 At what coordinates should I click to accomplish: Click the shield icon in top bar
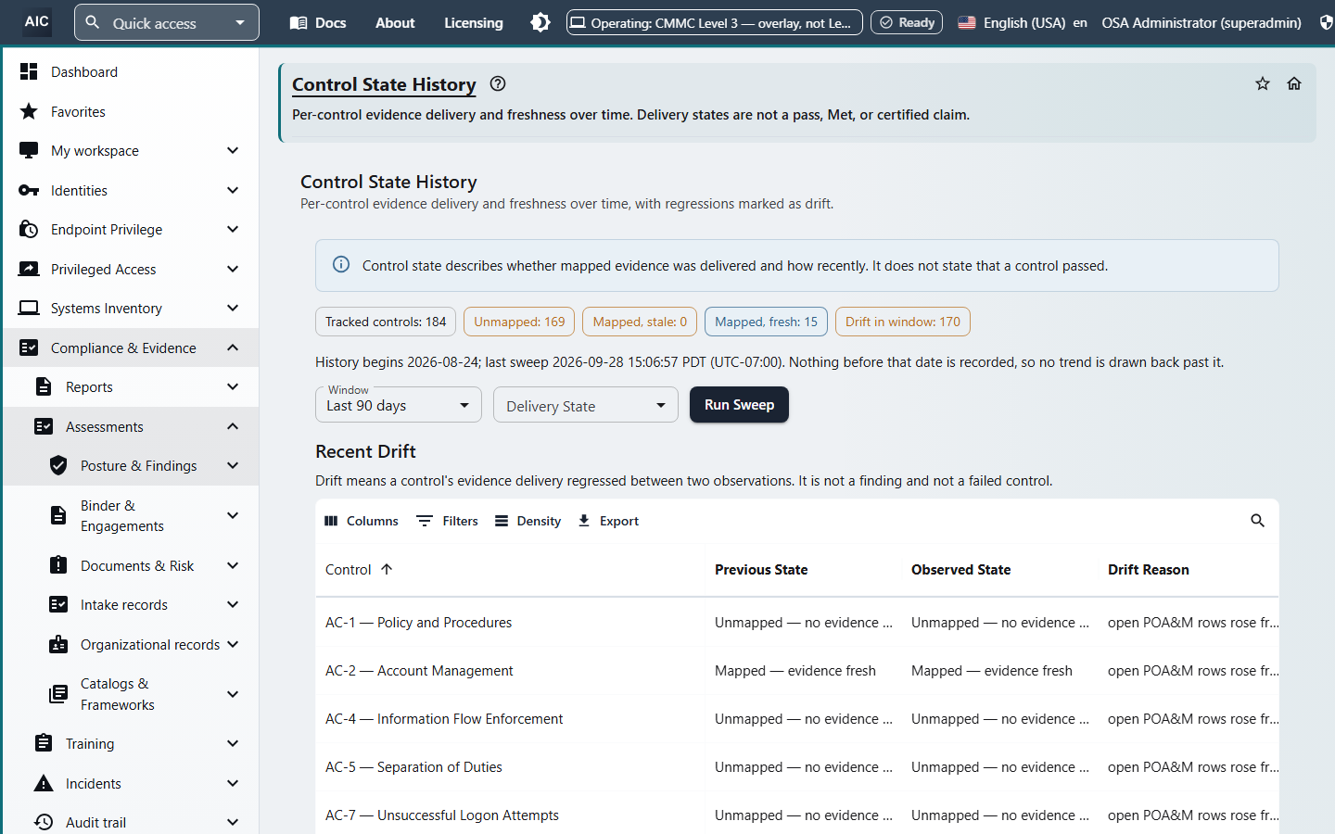[1327, 22]
